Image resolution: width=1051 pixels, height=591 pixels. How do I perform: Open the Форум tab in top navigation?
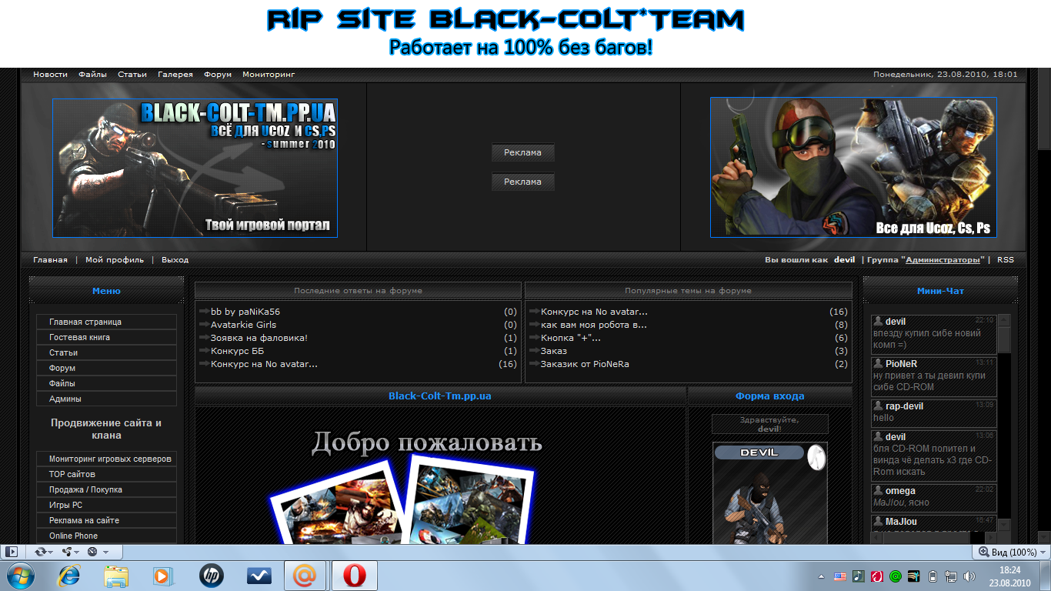(218, 75)
